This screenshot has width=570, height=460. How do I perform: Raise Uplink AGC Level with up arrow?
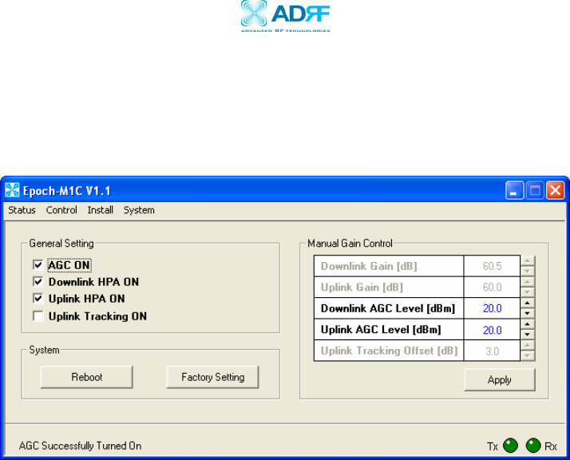528,323
